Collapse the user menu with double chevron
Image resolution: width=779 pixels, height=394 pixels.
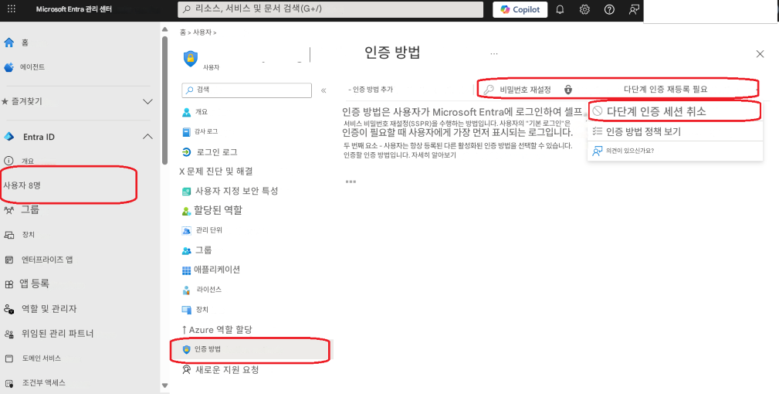pos(323,90)
